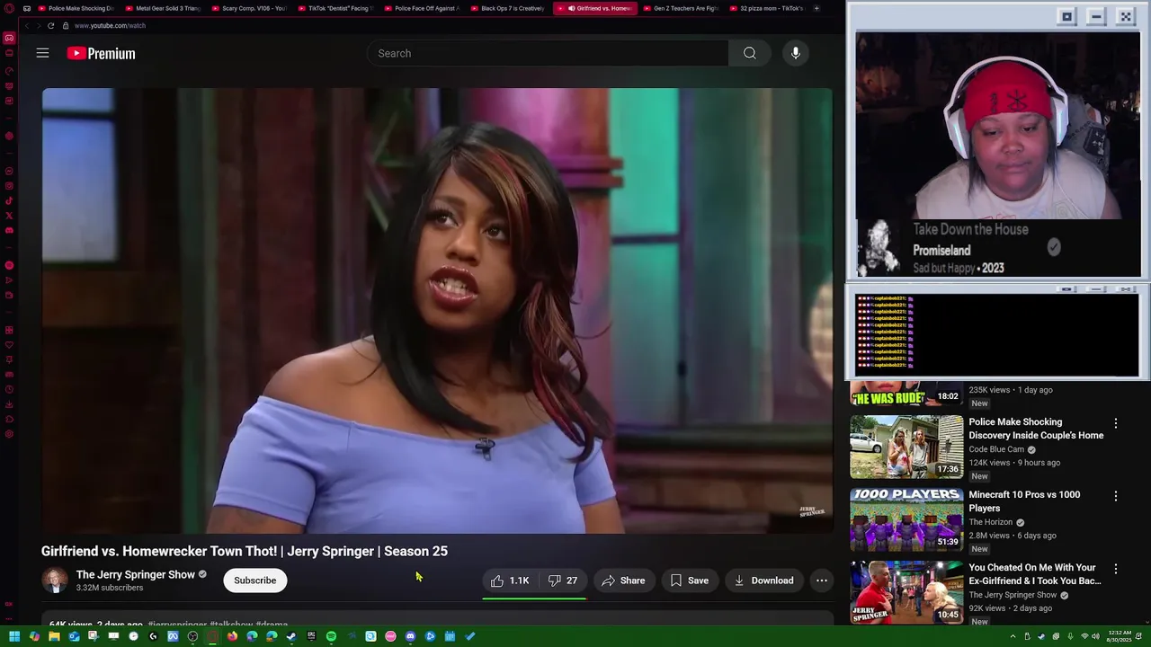
Task: Open The Jerry Springer Show channel name link
Action: click(136, 574)
